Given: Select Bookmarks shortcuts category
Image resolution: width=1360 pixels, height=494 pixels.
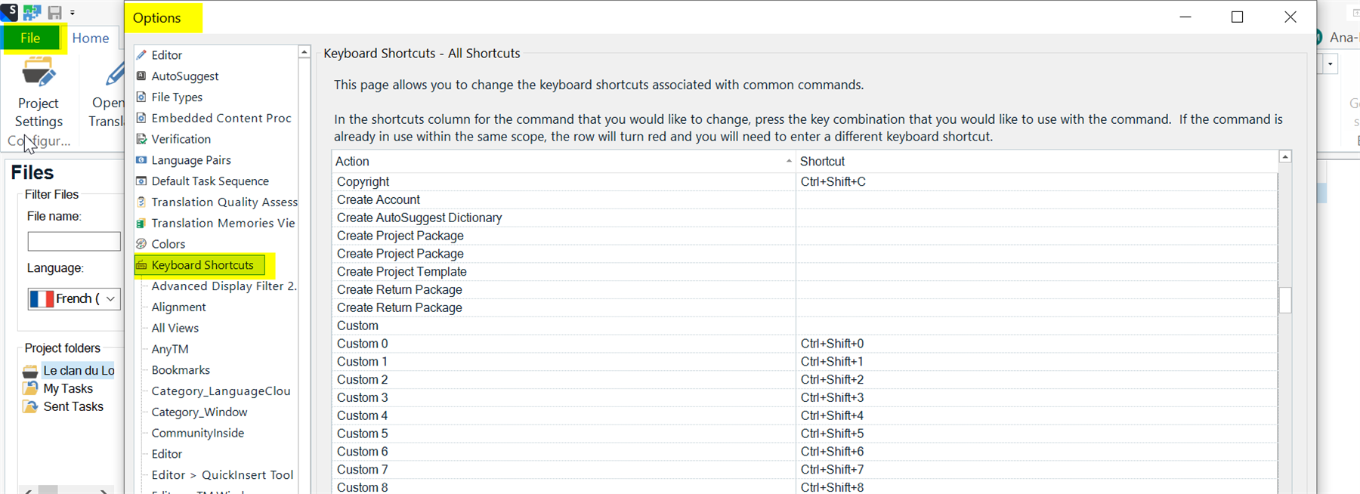Looking at the screenshot, I should [x=181, y=370].
